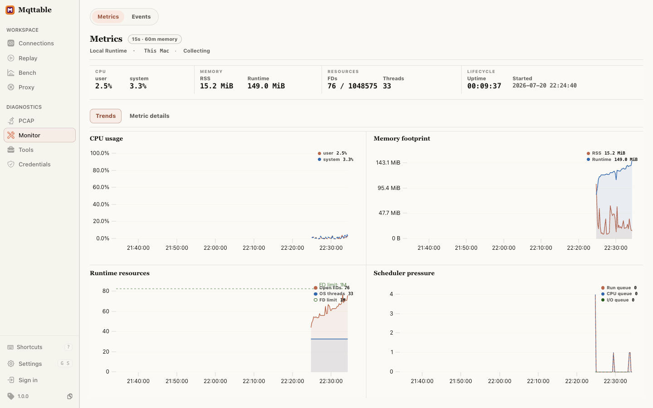The image size is (653, 408).
Task: Toggle the Runtime series in Memory legend
Action: click(612, 160)
